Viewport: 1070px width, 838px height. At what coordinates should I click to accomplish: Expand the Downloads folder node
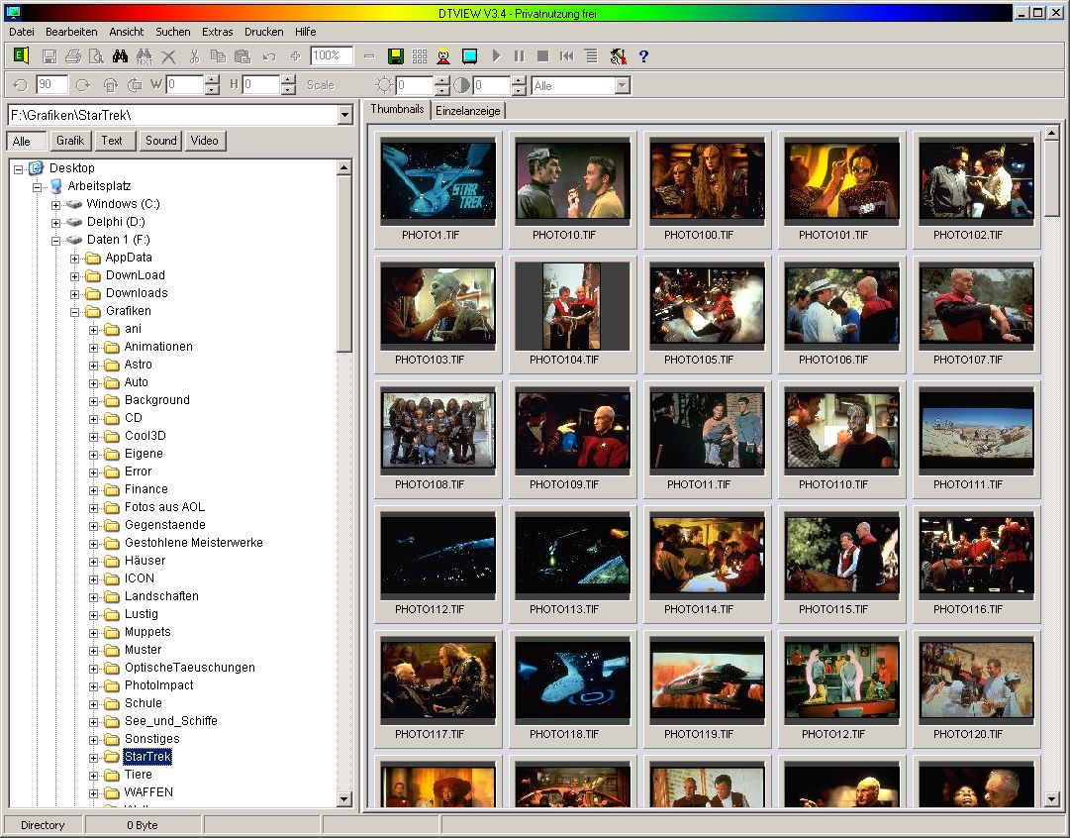(x=75, y=294)
